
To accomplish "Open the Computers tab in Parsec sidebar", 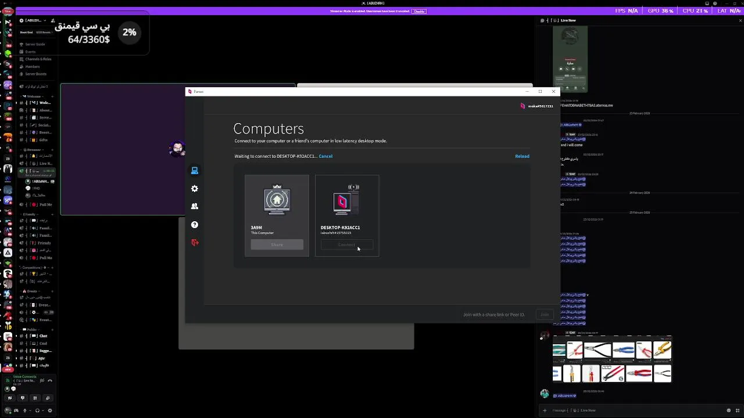I will [x=195, y=171].
